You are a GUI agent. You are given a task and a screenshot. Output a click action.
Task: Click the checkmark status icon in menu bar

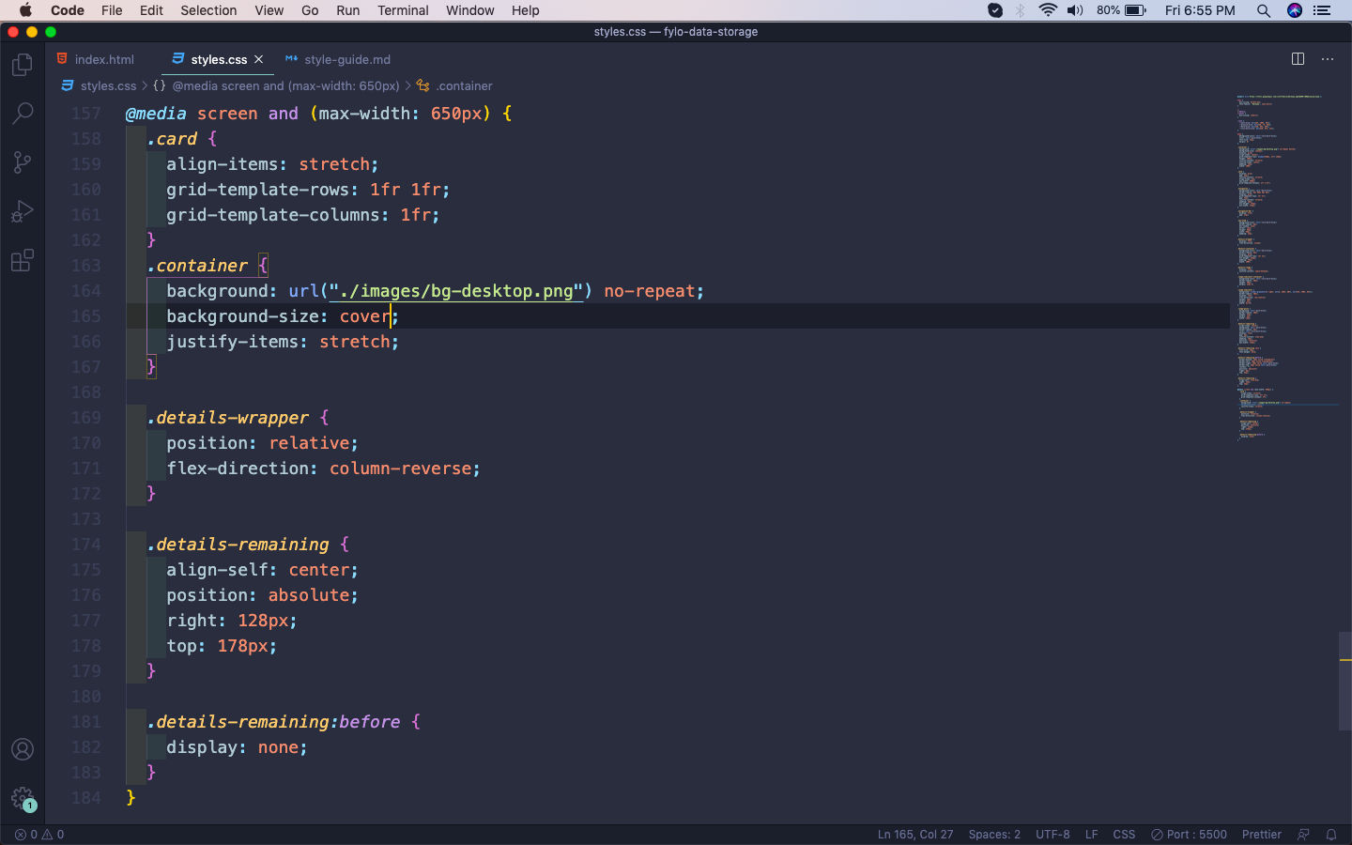click(995, 10)
